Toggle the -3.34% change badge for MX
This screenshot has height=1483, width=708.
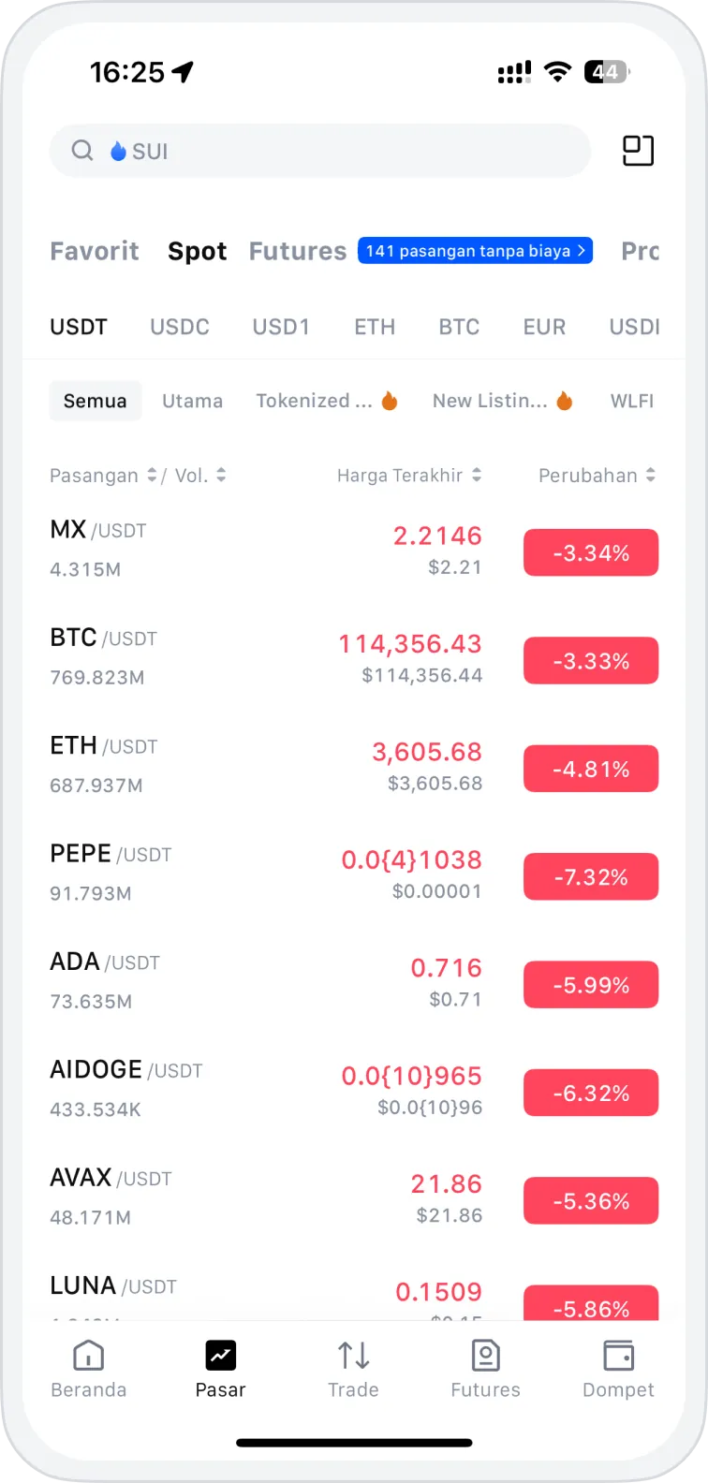point(590,553)
